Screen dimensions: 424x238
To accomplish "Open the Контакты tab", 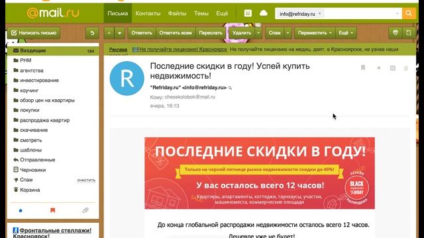I will point(148,13).
